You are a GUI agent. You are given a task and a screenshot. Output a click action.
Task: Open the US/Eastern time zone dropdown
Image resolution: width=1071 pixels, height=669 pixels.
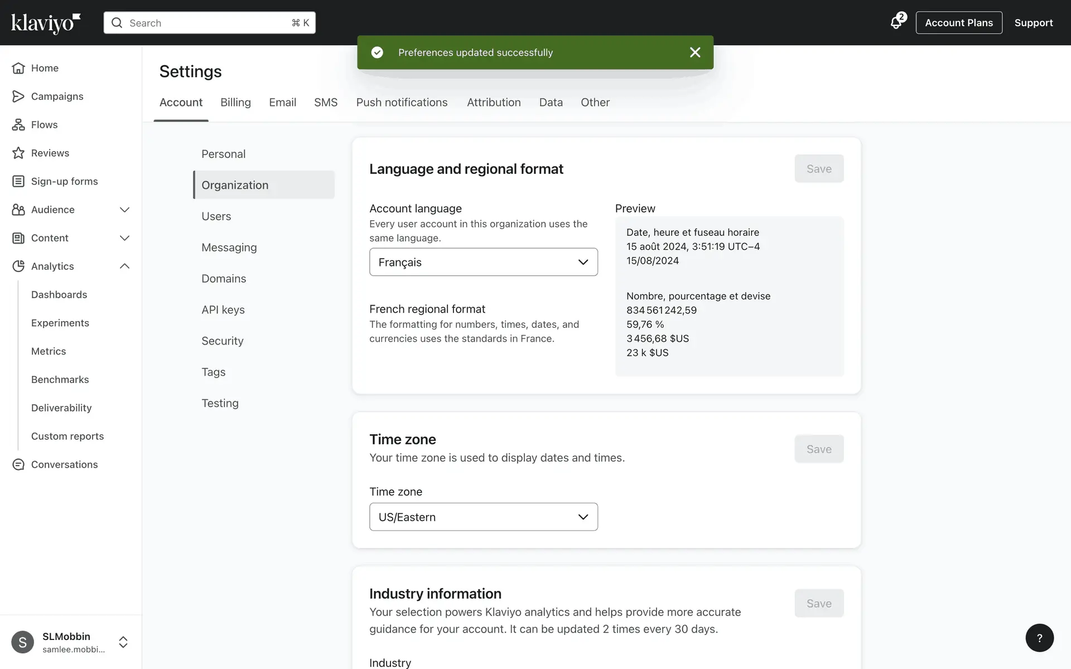click(483, 517)
